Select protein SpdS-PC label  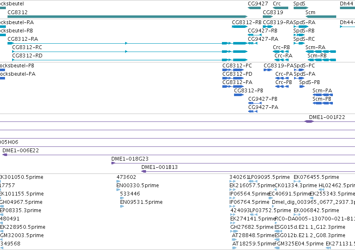click(304, 65)
